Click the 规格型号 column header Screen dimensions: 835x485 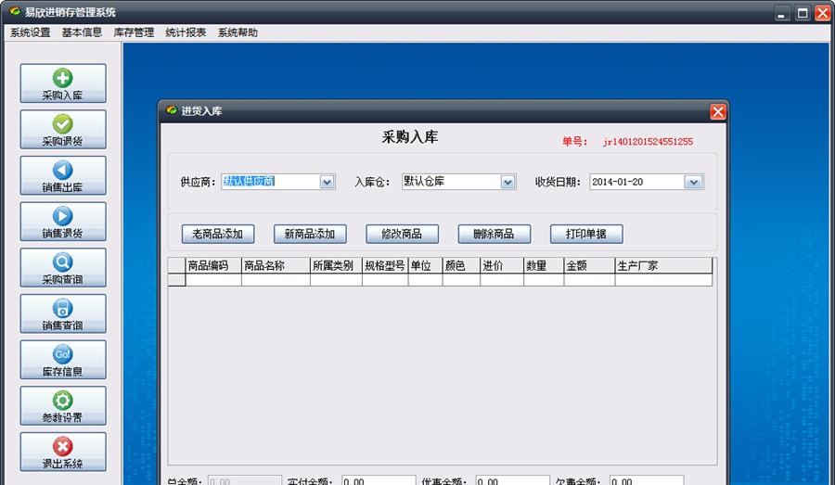(385, 265)
